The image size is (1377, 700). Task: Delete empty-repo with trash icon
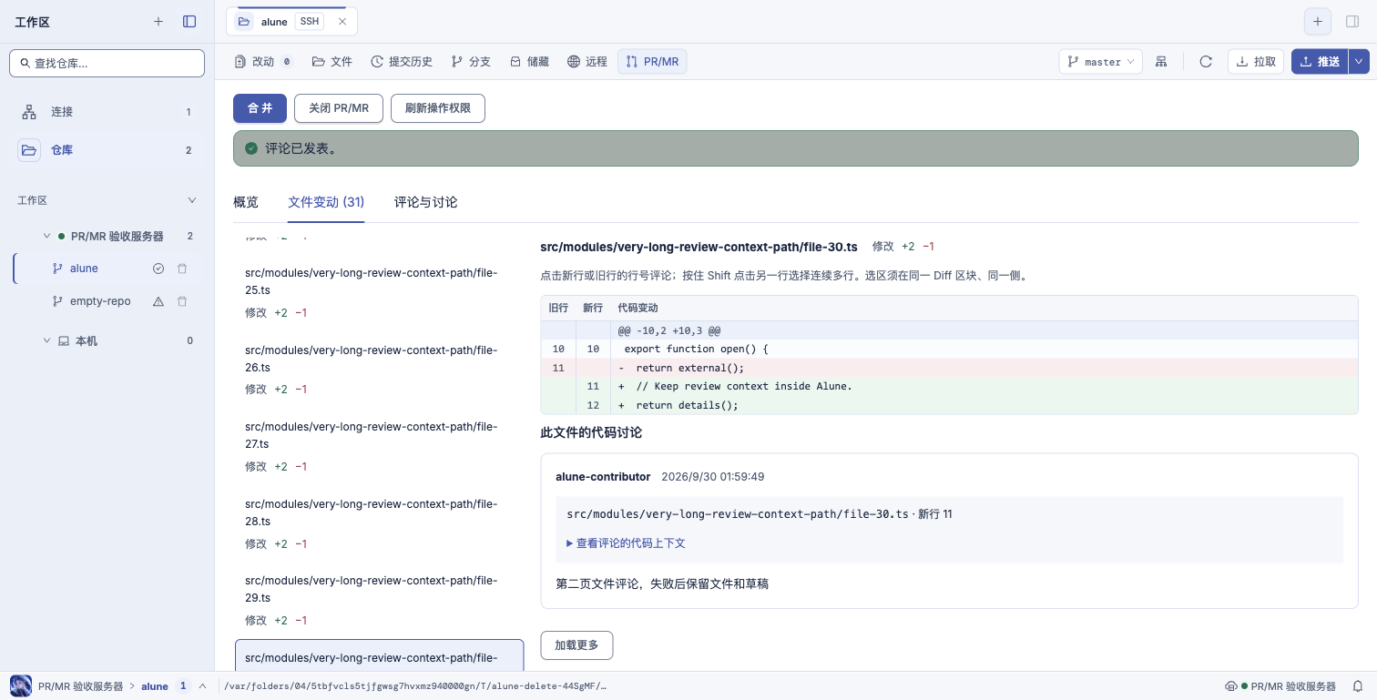pos(182,301)
